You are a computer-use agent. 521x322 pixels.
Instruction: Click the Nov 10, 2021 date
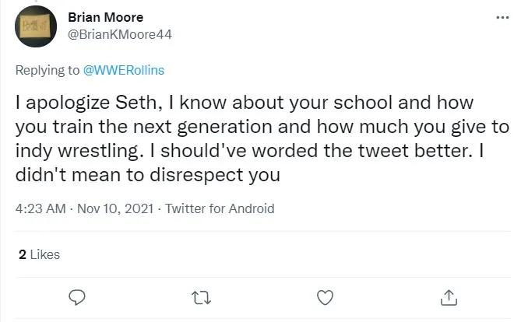115,208
